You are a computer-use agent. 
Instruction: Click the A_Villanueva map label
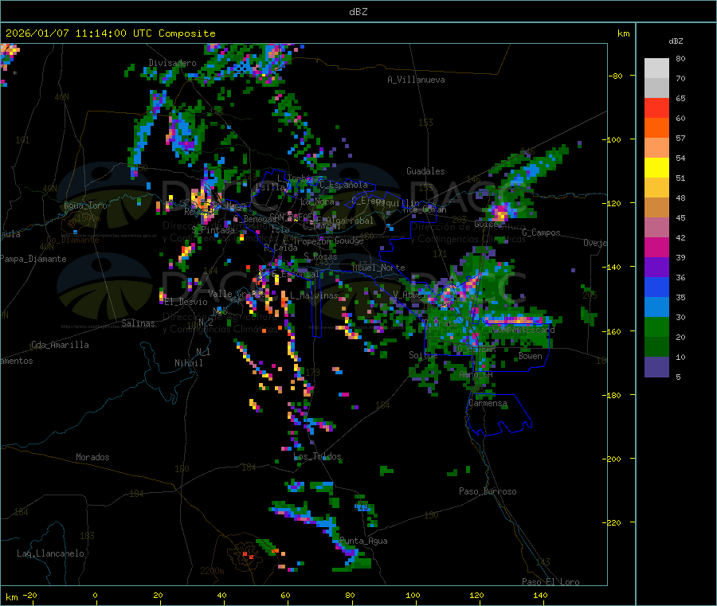[416, 80]
